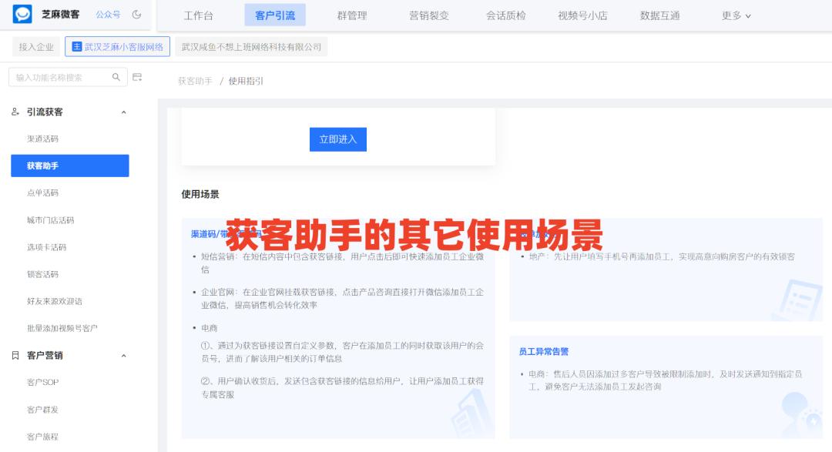
Task: Click the magnifier search icon
Action: click(116, 76)
